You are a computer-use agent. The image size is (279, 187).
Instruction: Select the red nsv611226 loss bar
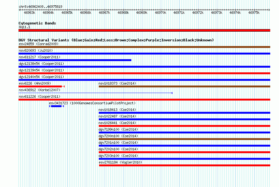coord(144,100)
